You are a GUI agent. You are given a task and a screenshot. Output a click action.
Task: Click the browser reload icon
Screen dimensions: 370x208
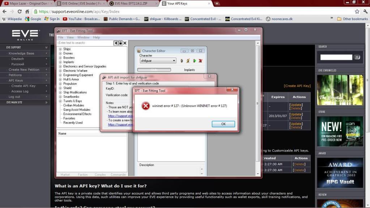(20, 12)
